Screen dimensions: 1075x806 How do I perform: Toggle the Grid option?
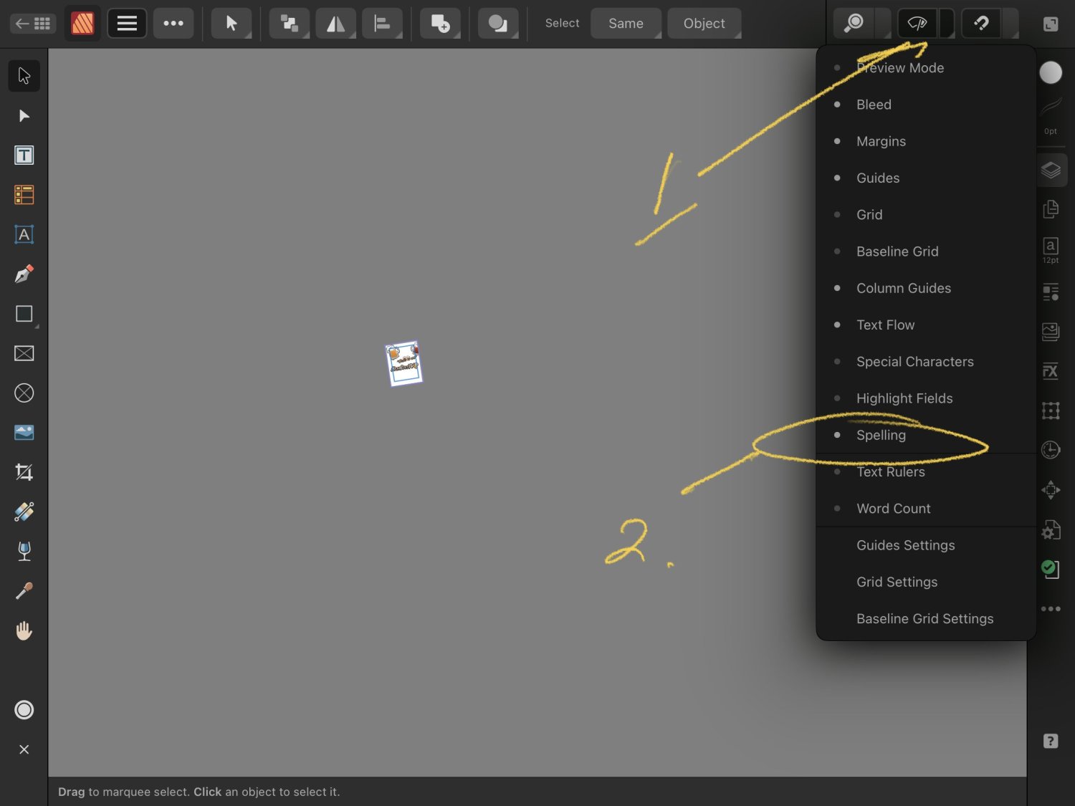point(926,215)
